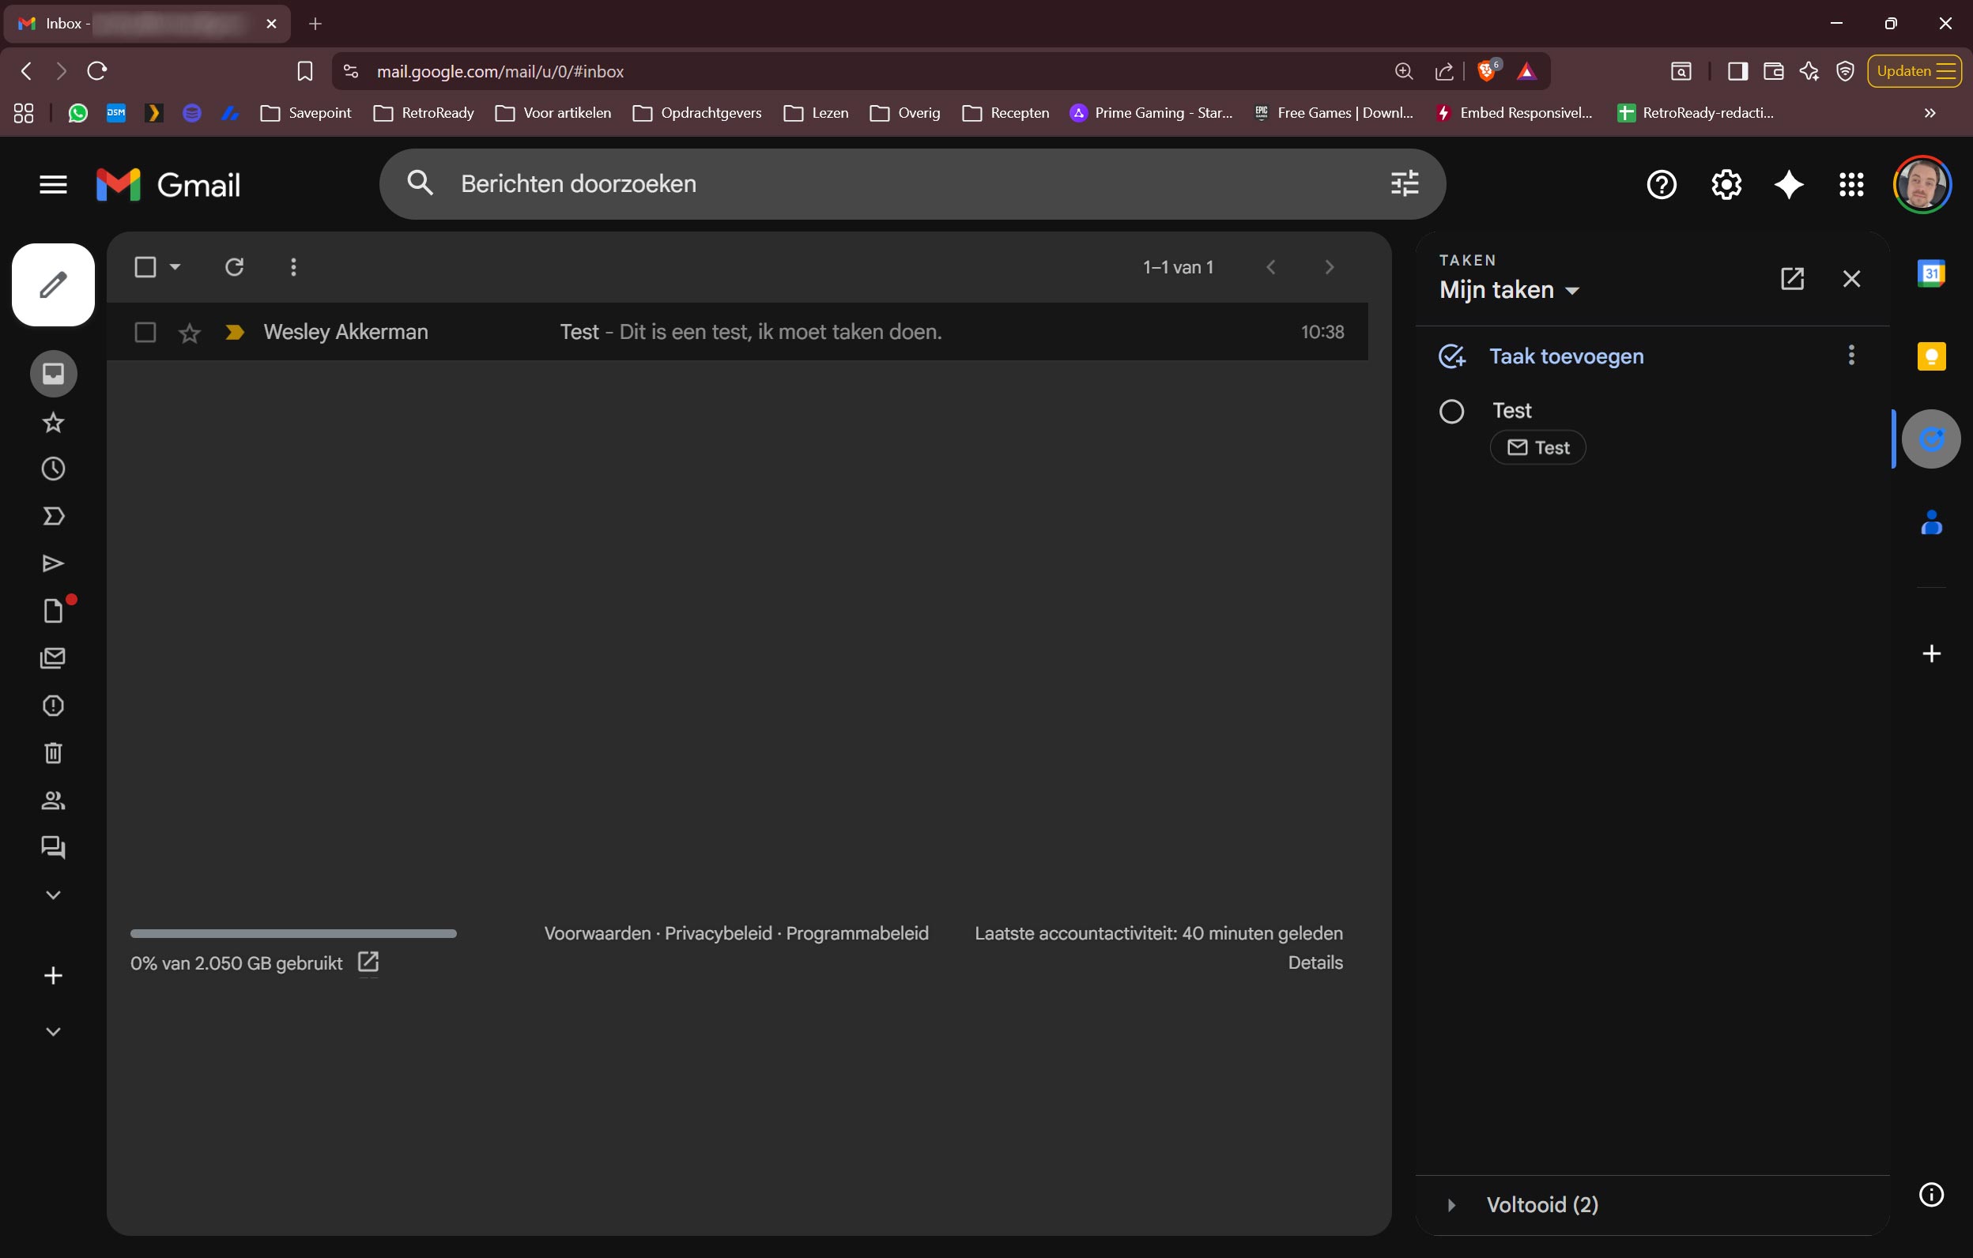The width and height of the screenshot is (1973, 1258).
Task: Open Google Calendar icon in side panel
Action: tap(1931, 273)
